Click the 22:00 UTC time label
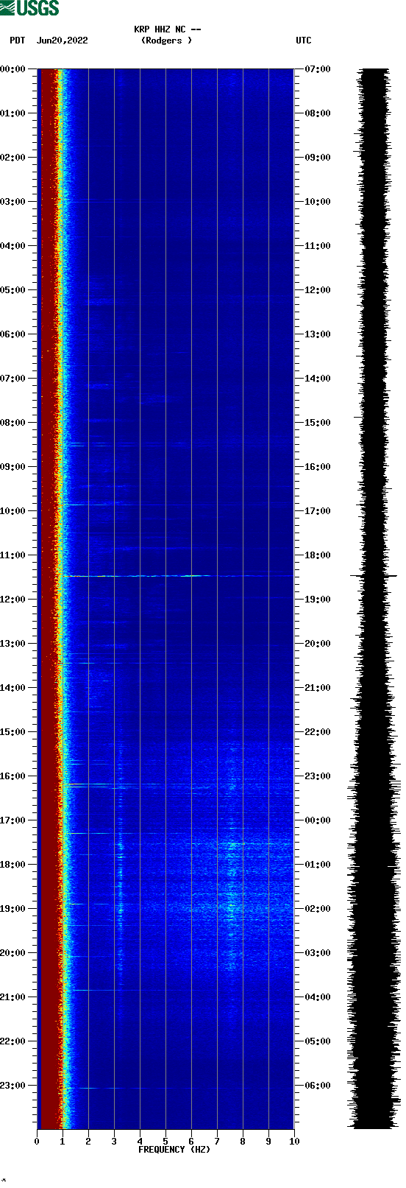The image size is (406, 1188). [318, 732]
